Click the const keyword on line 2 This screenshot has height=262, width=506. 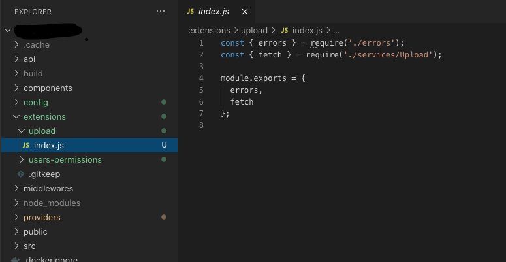(x=232, y=55)
